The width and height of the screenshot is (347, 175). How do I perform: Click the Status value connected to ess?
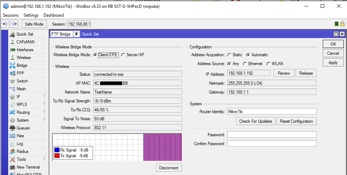click(138, 74)
